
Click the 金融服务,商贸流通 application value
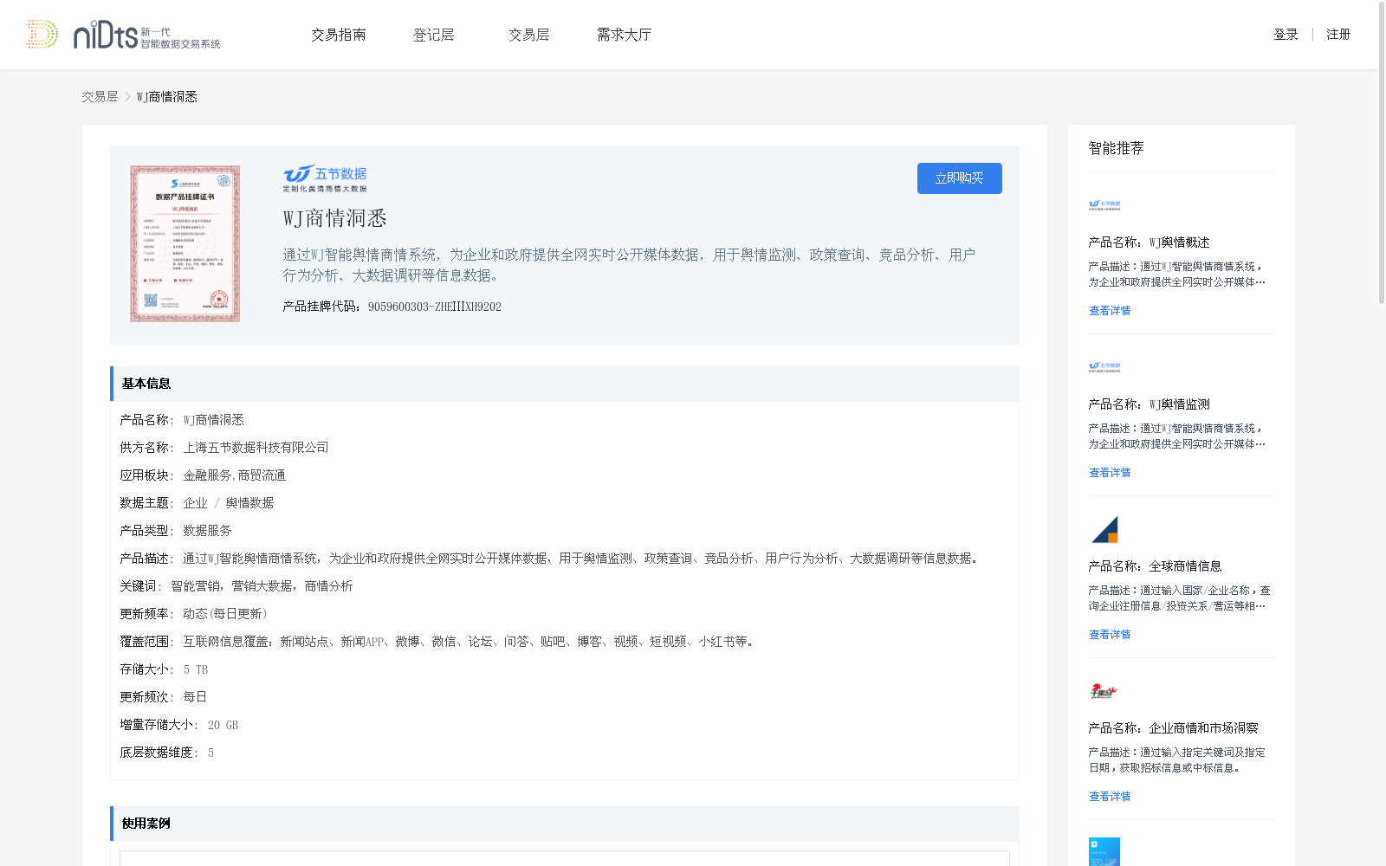click(234, 475)
